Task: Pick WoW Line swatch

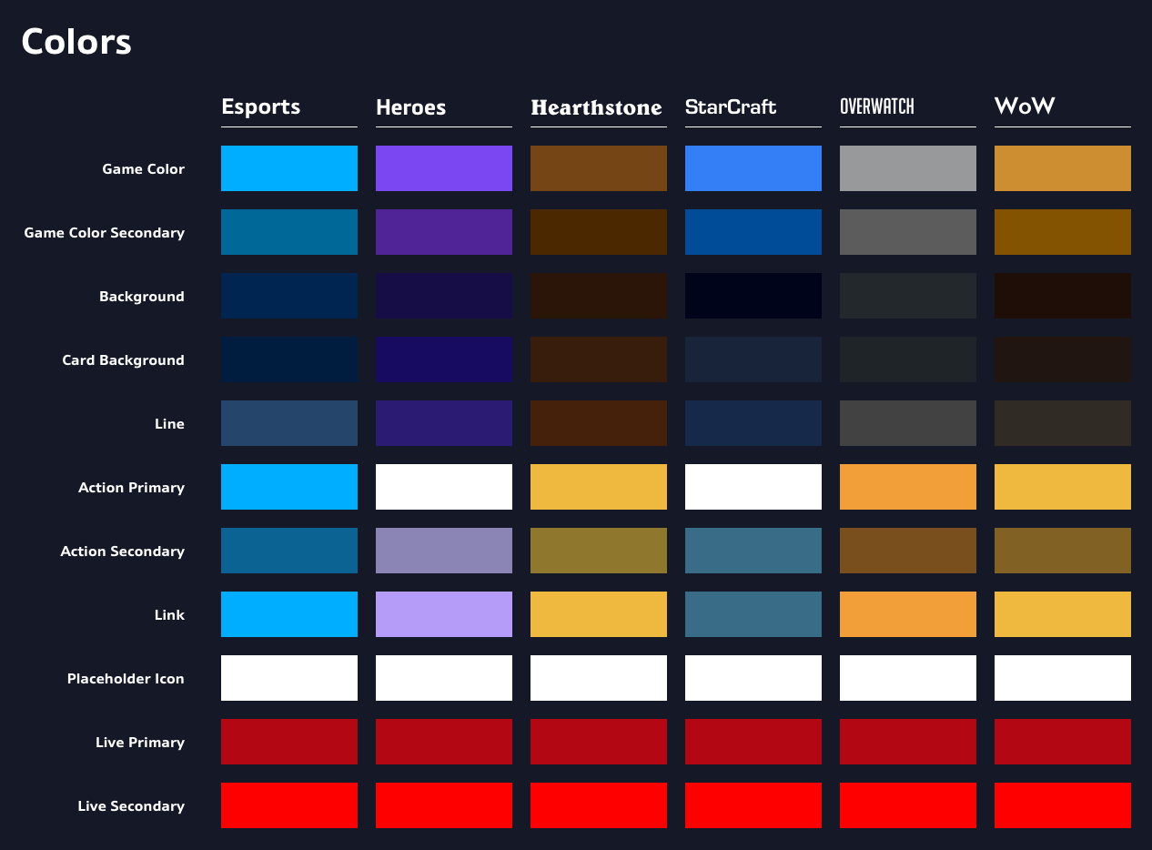Action: coord(1063,423)
